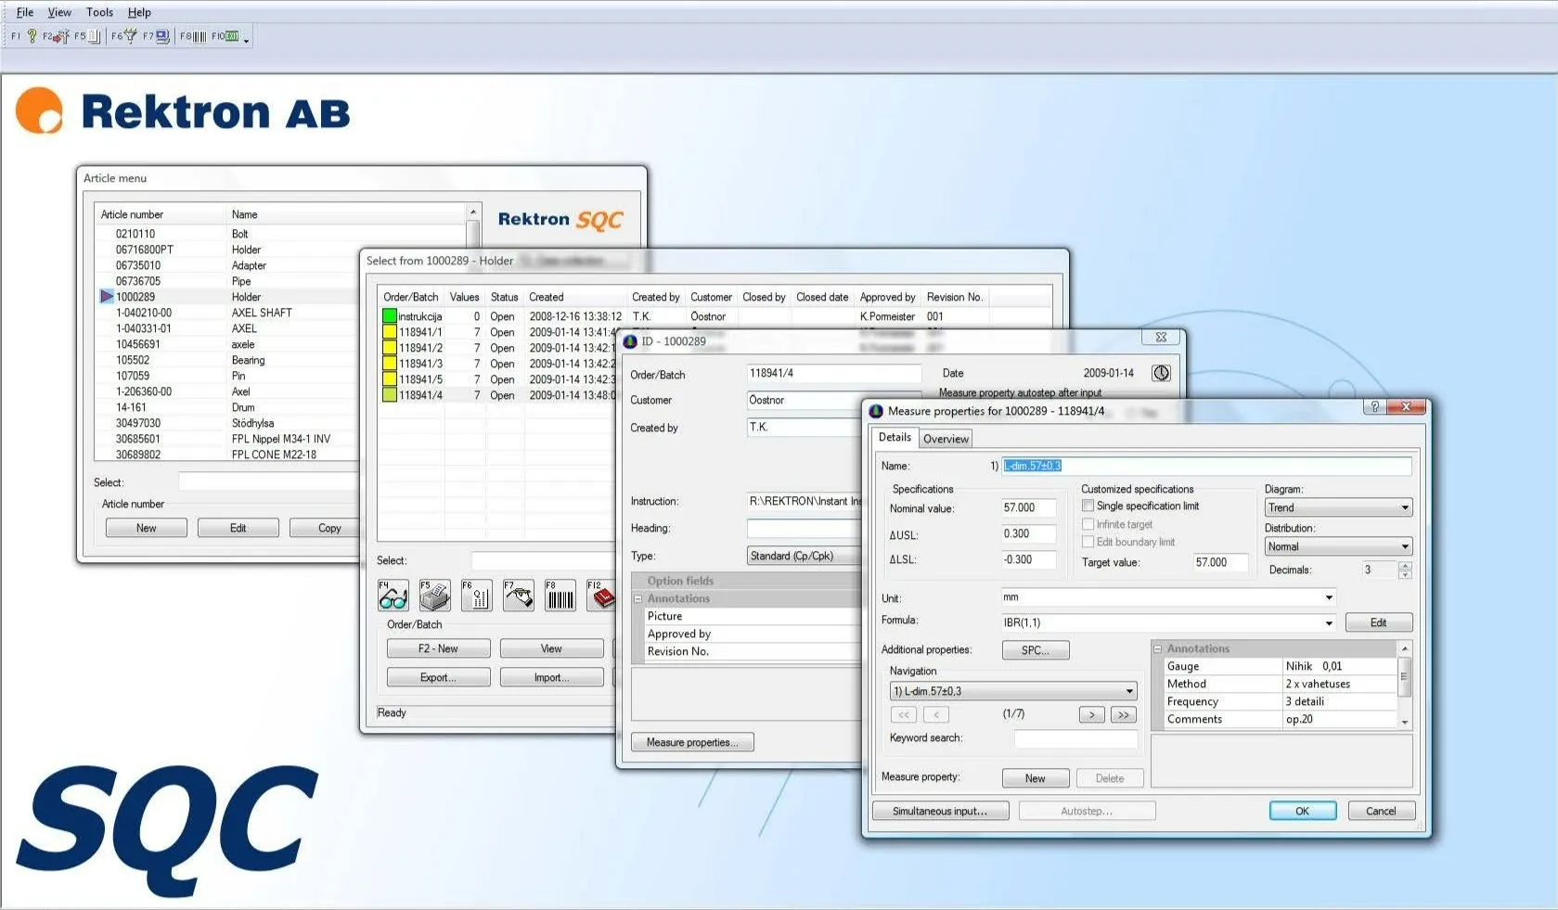Open the File menu
Viewport: 1558px width, 910px height.
pyautogui.click(x=25, y=12)
